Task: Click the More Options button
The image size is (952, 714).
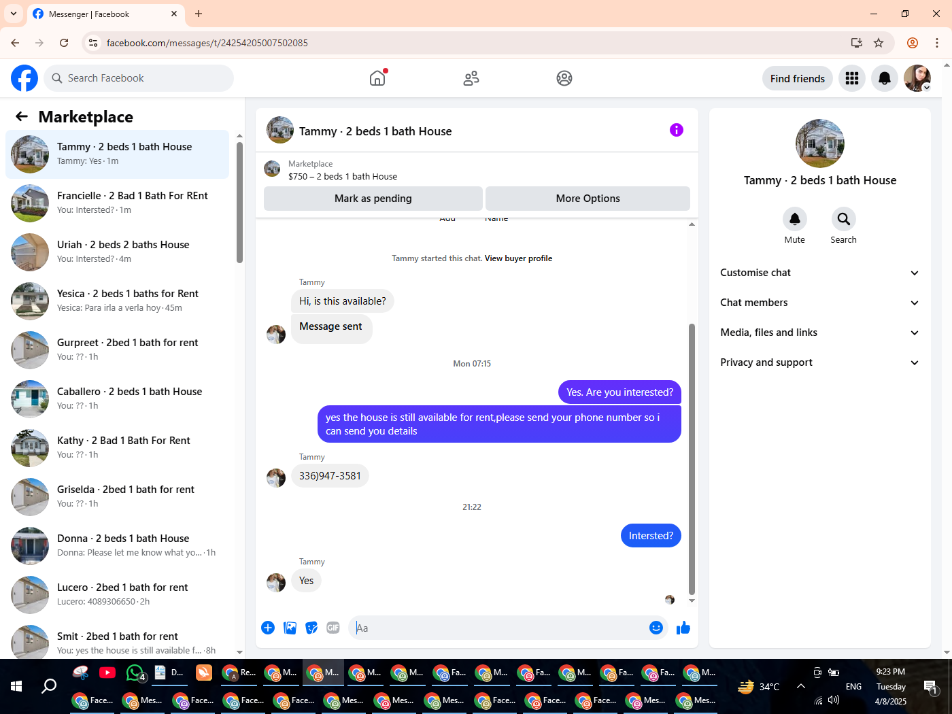Action: (x=588, y=199)
